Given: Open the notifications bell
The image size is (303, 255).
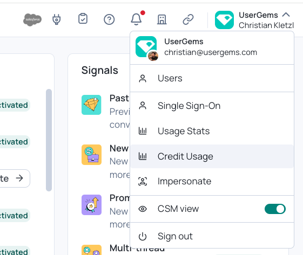Looking at the screenshot, I should point(137,19).
